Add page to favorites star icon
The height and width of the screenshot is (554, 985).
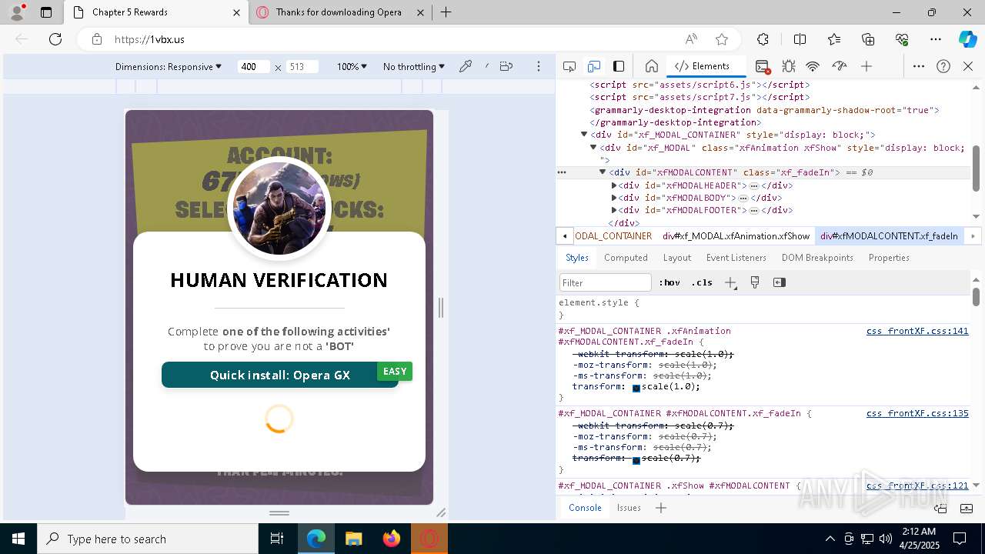tap(721, 39)
